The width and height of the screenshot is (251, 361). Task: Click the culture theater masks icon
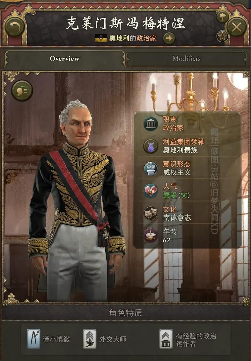151,213
